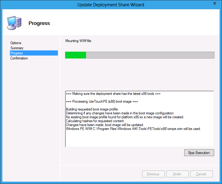Click the disabled Previous button
Screen dimensions: 222x184
(153, 174)
